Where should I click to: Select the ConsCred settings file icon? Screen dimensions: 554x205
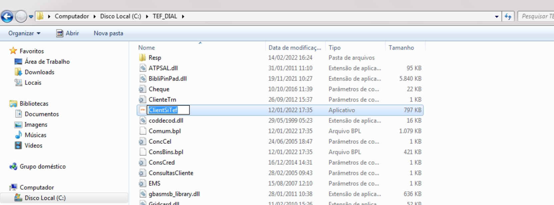pos(143,162)
